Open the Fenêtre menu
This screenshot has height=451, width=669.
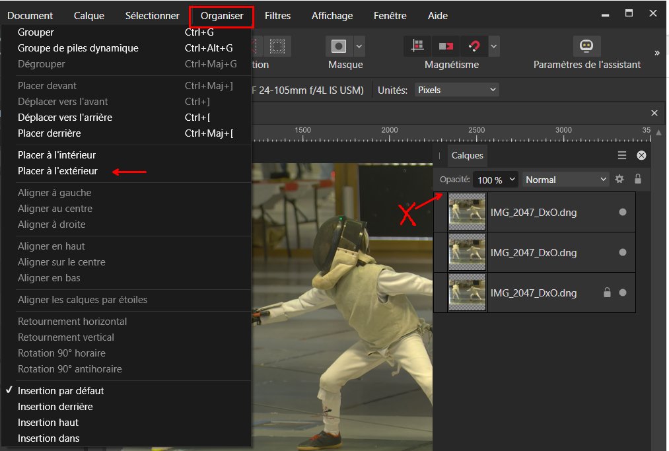tap(390, 16)
